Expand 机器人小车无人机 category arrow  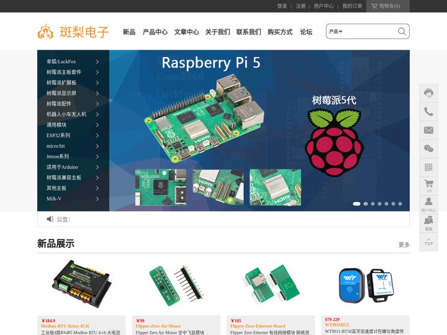[97, 114]
